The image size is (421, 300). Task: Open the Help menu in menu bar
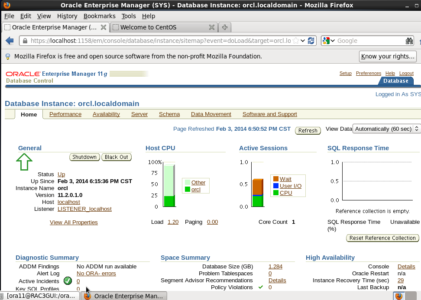point(149,16)
